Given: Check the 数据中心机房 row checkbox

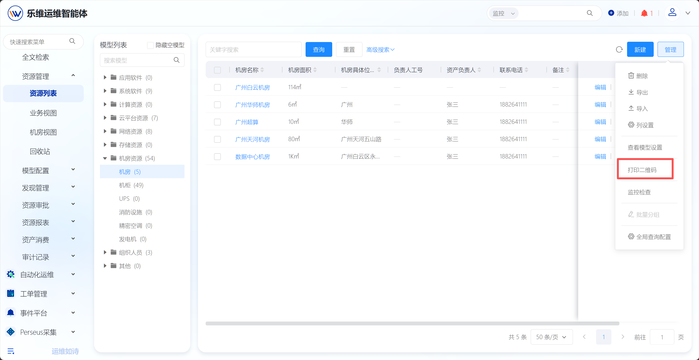Looking at the screenshot, I should click(x=217, y=157).
